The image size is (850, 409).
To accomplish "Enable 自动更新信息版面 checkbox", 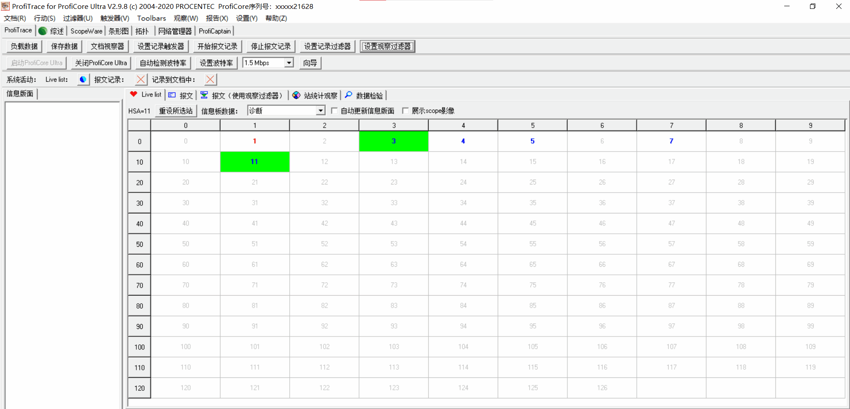I will [335, 110].
